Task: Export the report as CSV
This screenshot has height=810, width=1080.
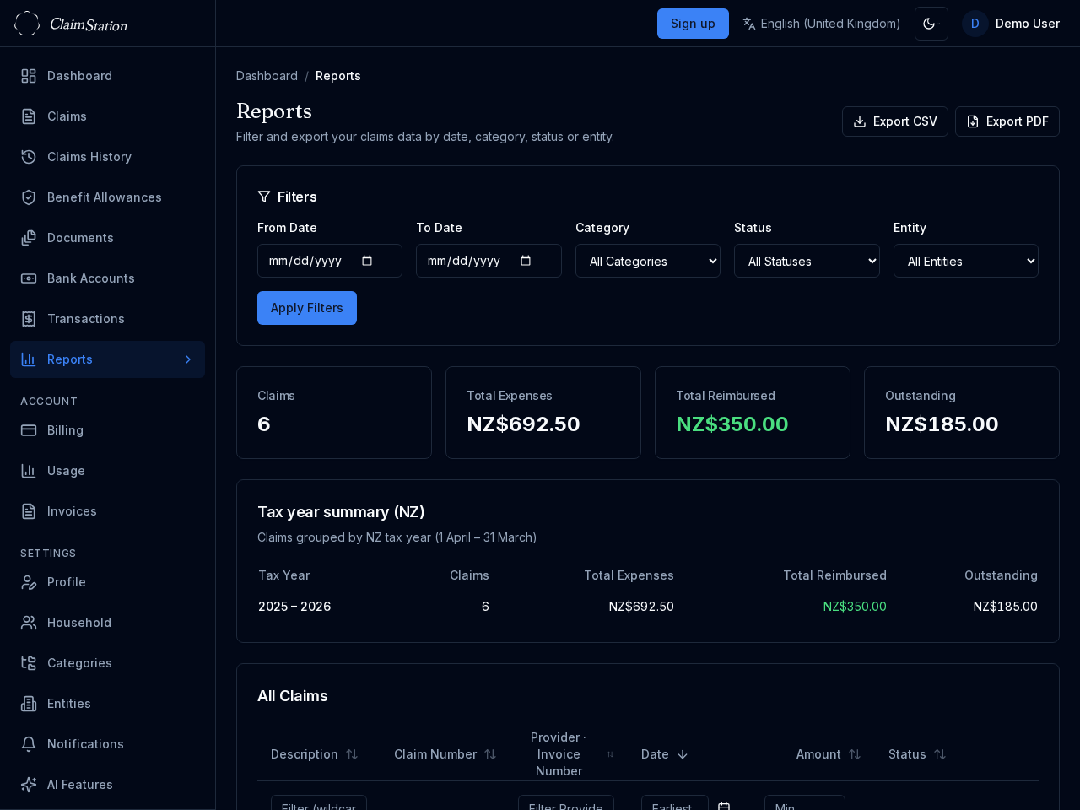Action: tap(894, 121)
